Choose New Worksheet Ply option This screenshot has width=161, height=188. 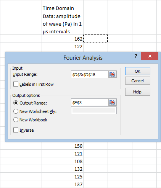click(16, 111)
